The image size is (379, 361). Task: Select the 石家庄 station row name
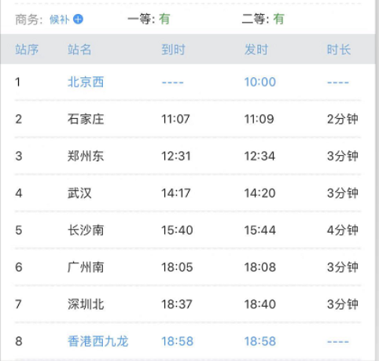point(86,119)
